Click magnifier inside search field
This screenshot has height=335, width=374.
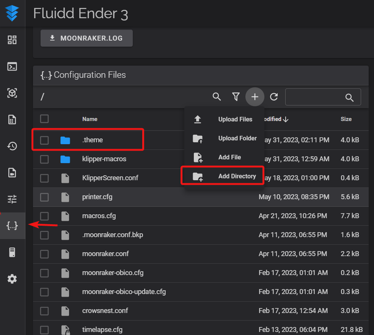point(349,98)
